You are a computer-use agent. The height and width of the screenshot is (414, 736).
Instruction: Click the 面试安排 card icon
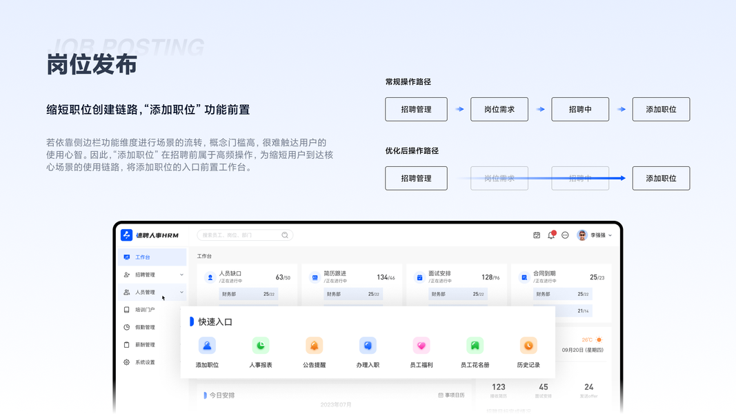coord(419,277)
